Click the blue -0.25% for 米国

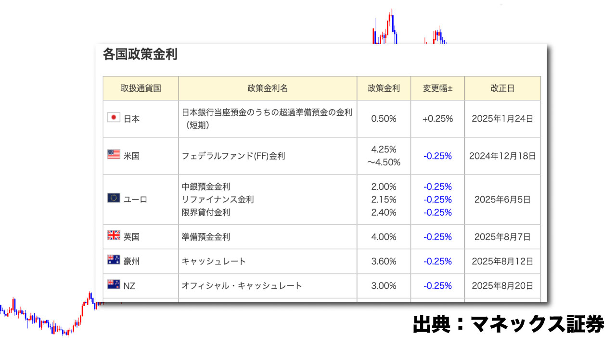(x=437, y=156)
